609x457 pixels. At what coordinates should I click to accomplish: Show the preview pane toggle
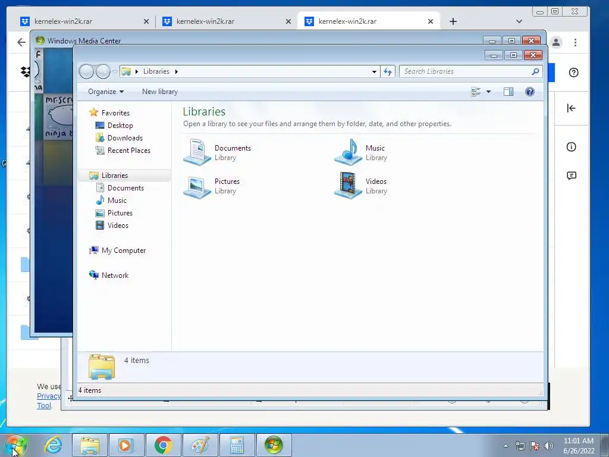pyautogui.click(x=508, y=92)
